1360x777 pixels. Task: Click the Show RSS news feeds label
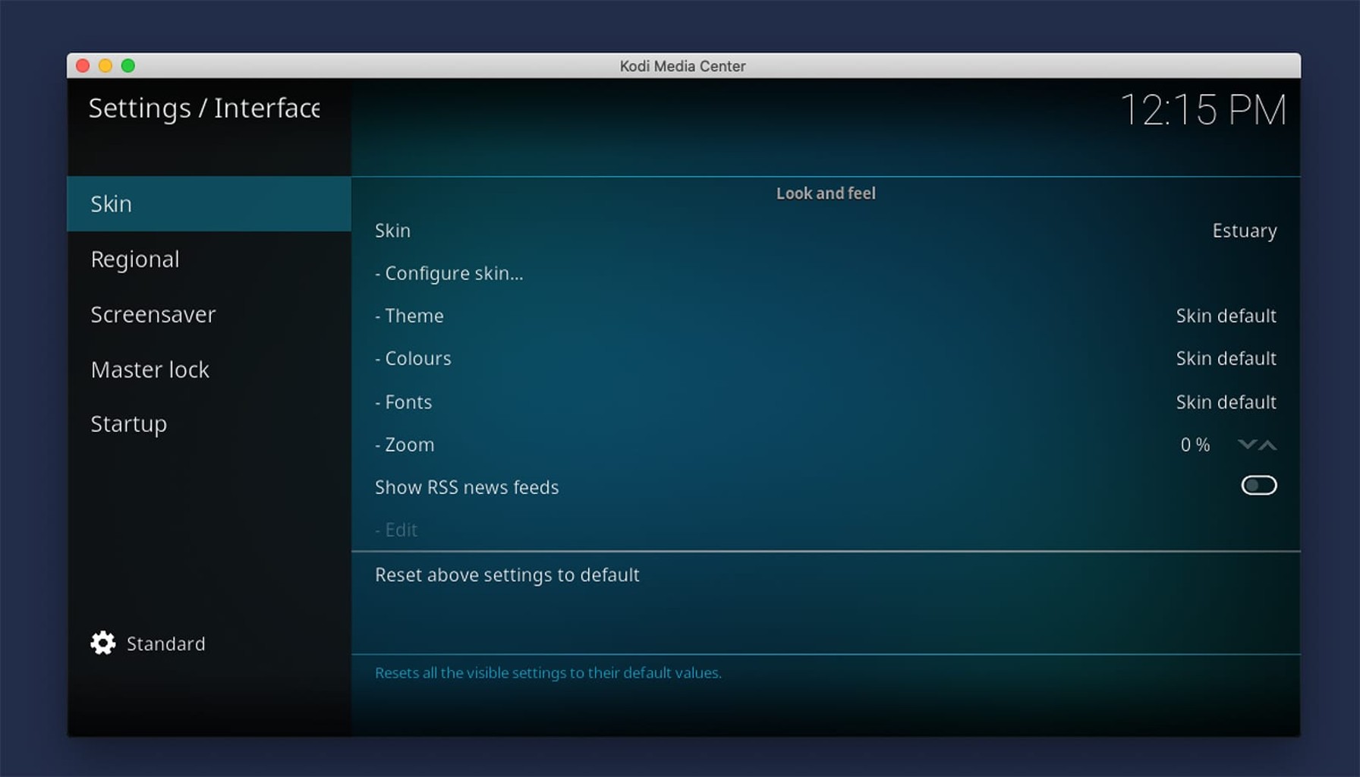coord(467,487)
